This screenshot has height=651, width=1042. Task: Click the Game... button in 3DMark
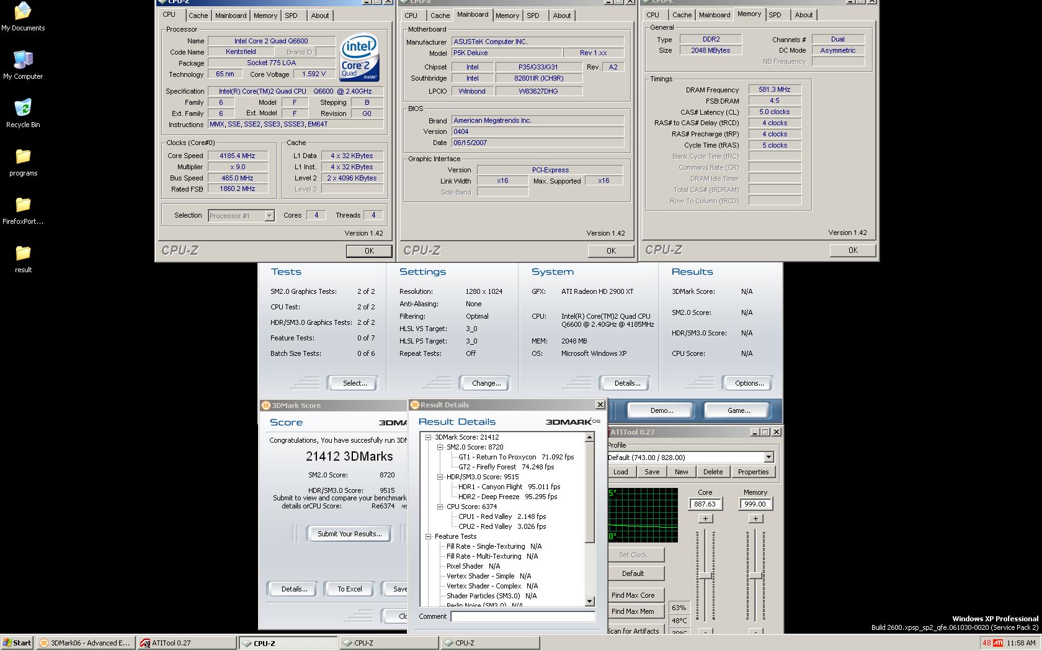point(738,410)
